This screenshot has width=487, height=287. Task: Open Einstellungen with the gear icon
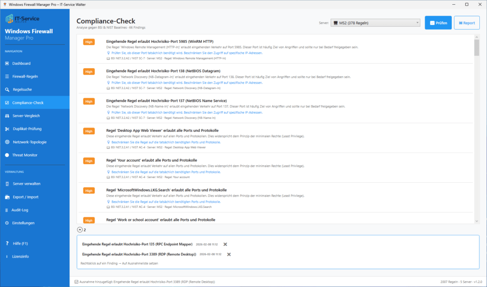click(7, 223)
